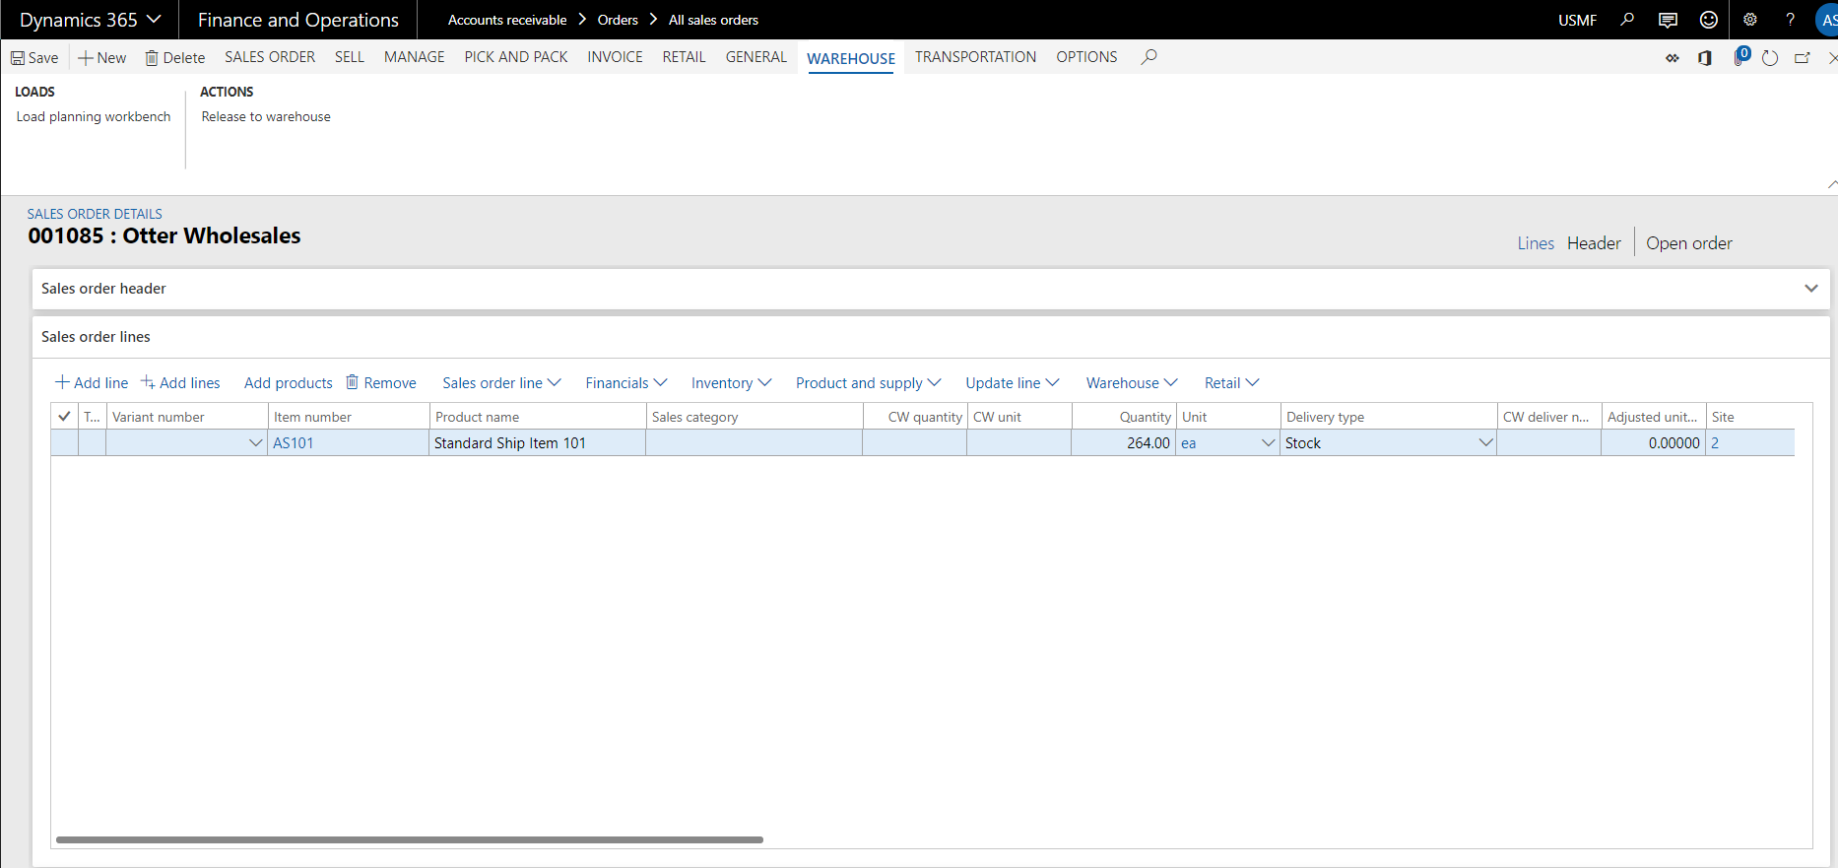Switch to Header view

point(1594,243)
